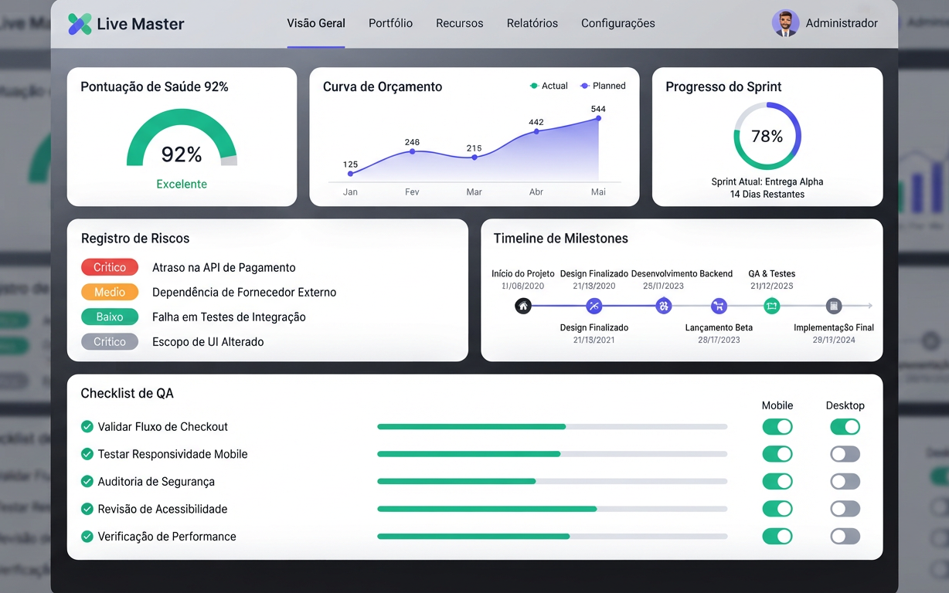Click the '14 Dias Restantes' text
This screenshot has width=949, height=593.
(767, 194)
